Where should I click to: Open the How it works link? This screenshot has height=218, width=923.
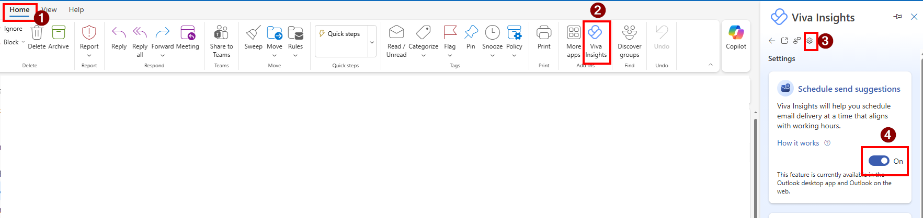(x=798, y=143)
